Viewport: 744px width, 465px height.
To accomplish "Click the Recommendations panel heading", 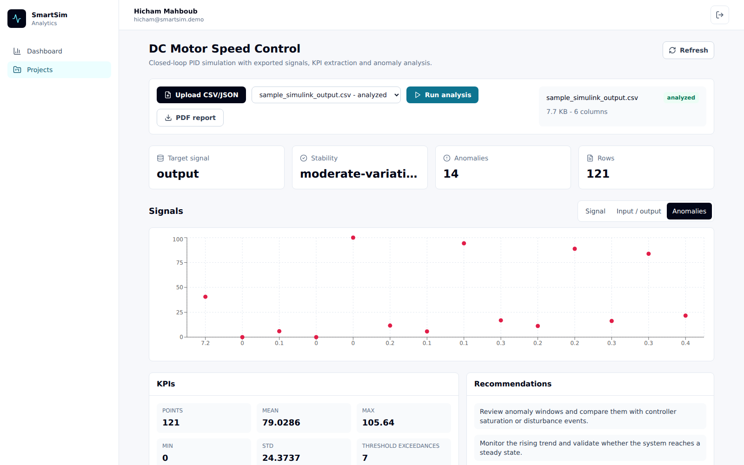I will (x=513, y=384).
